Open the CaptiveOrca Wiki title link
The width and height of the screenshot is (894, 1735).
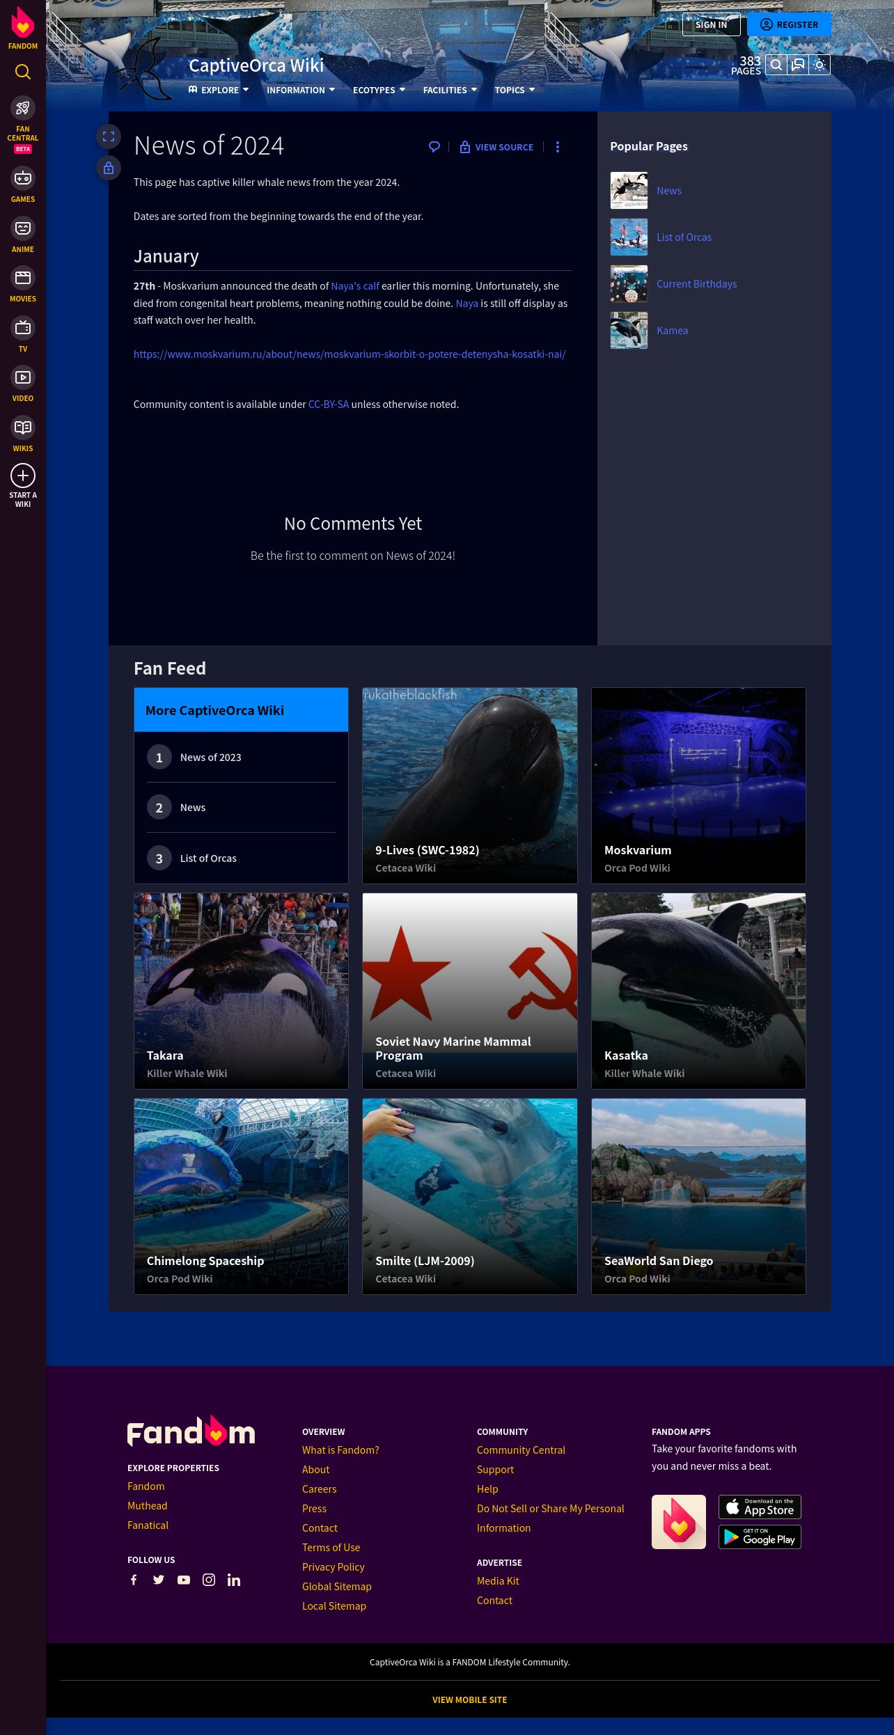coord(256,65)
